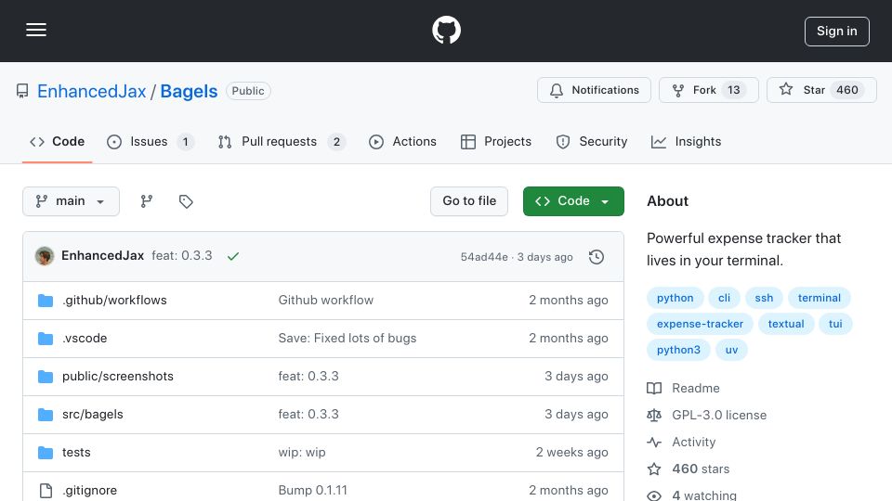Star the Bagels repository
Screen dimensions: 892x501
[x=821, y=90]
